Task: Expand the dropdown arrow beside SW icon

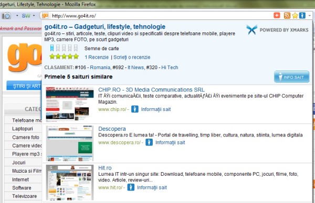Action: coord(34,15)
